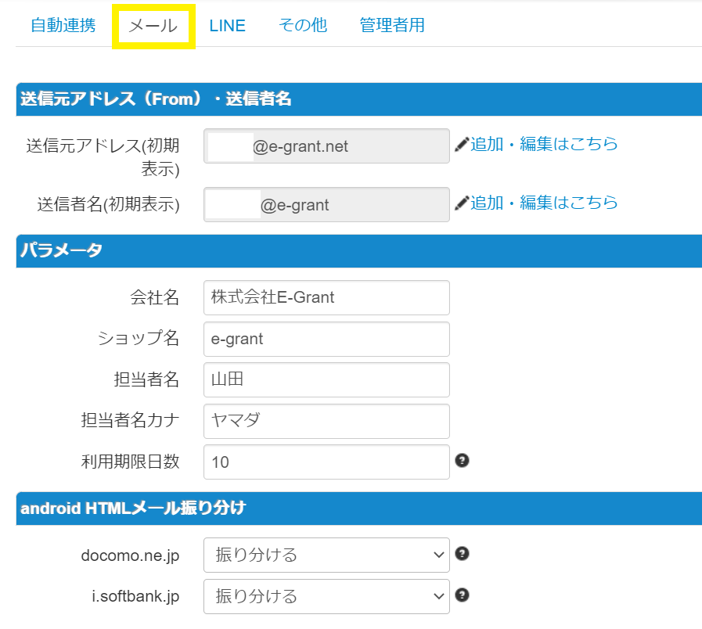Select the メール tab

pyautogui.click(x=153, y=26)
